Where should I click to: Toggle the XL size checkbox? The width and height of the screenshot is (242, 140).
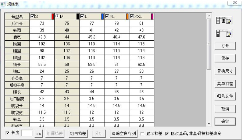(x=107, y=17)
